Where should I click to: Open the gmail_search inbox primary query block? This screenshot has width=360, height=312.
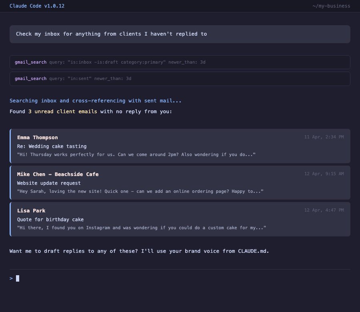pos(180,62)
